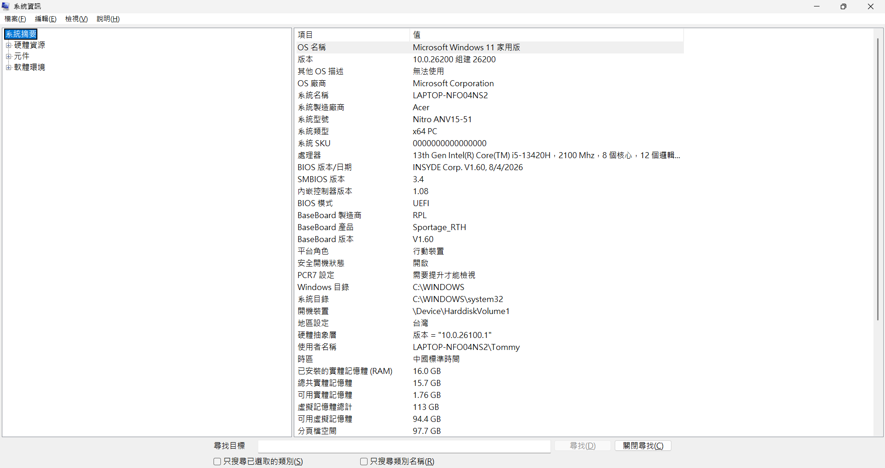Open the 編輯(E) menu
This screenshot has height=468, width=885.
(46, 19)
